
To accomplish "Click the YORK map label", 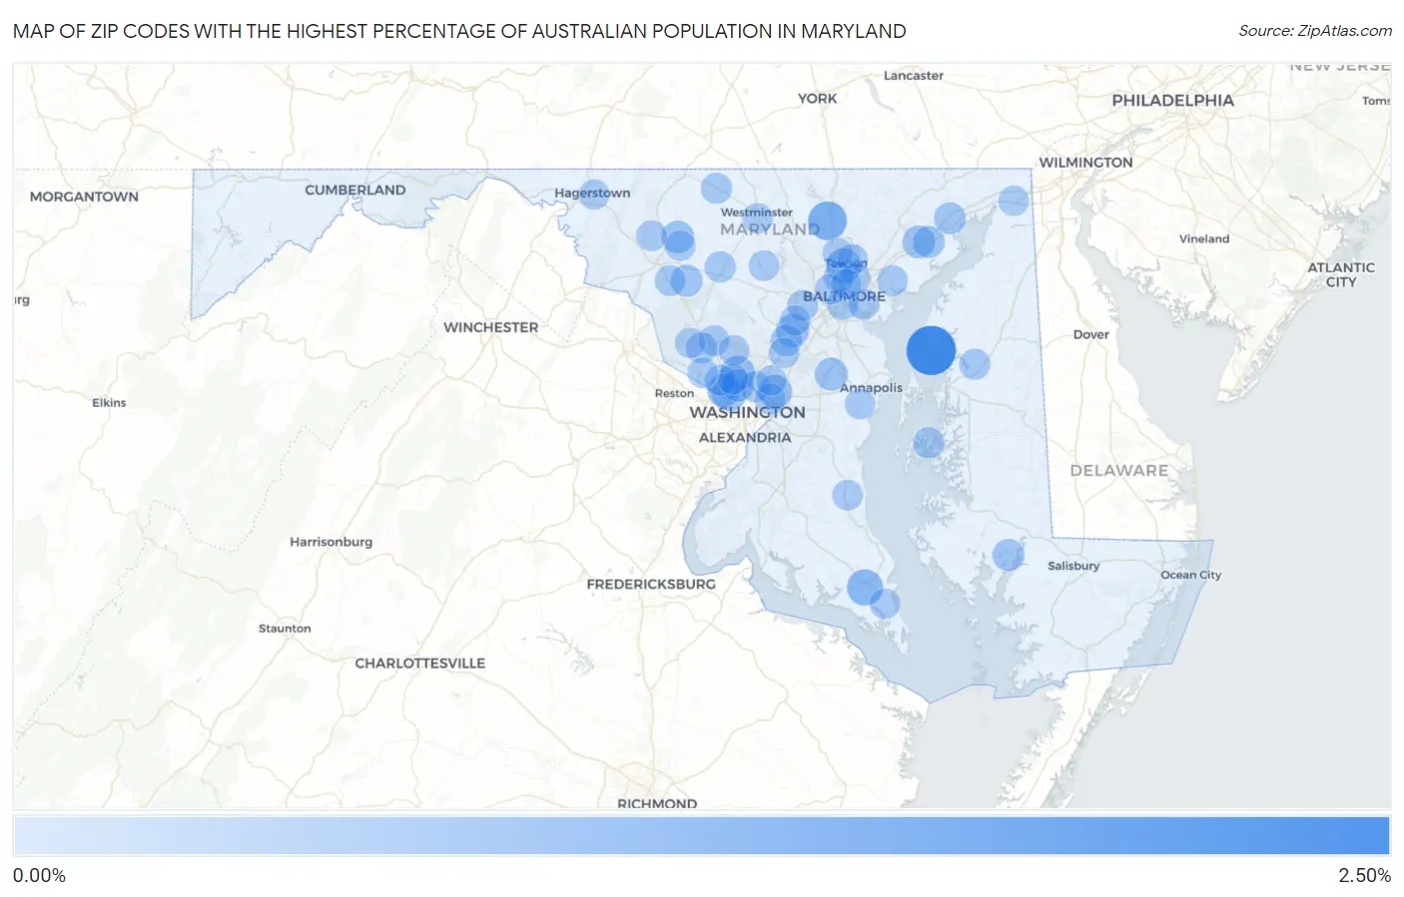I will pos(817,98).
